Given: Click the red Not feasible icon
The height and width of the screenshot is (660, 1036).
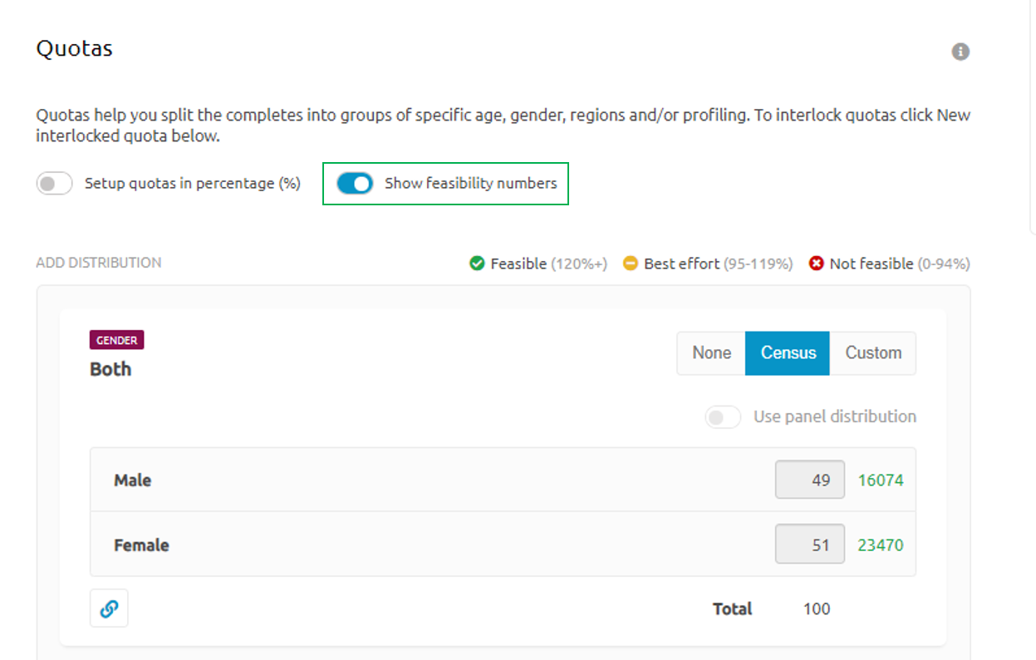Looking at the screenshot, I should [816, 264].
